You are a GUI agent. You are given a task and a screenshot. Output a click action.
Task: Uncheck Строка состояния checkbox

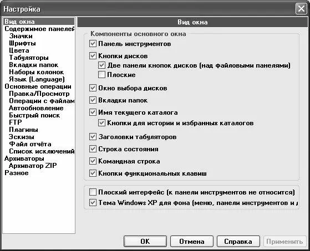93,149
